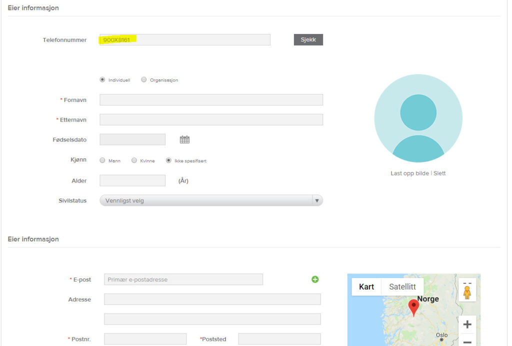Open the Fødselsdato calendar picker icon
Screen dimensions: 512x346
(x=184, y=140)
